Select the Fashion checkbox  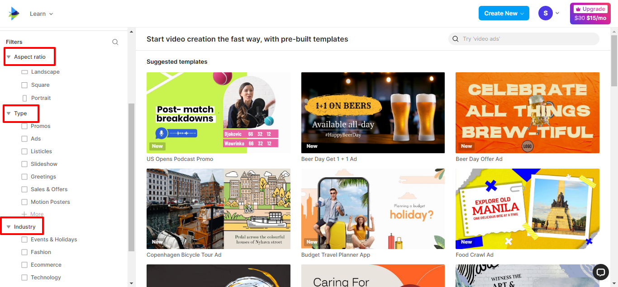tap(24, 252)
